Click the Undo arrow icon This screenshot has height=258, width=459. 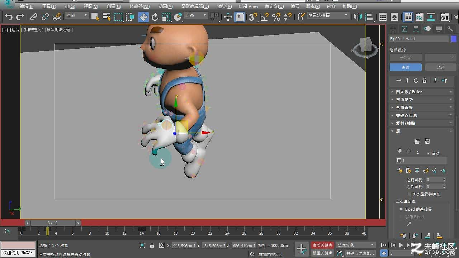9,17
